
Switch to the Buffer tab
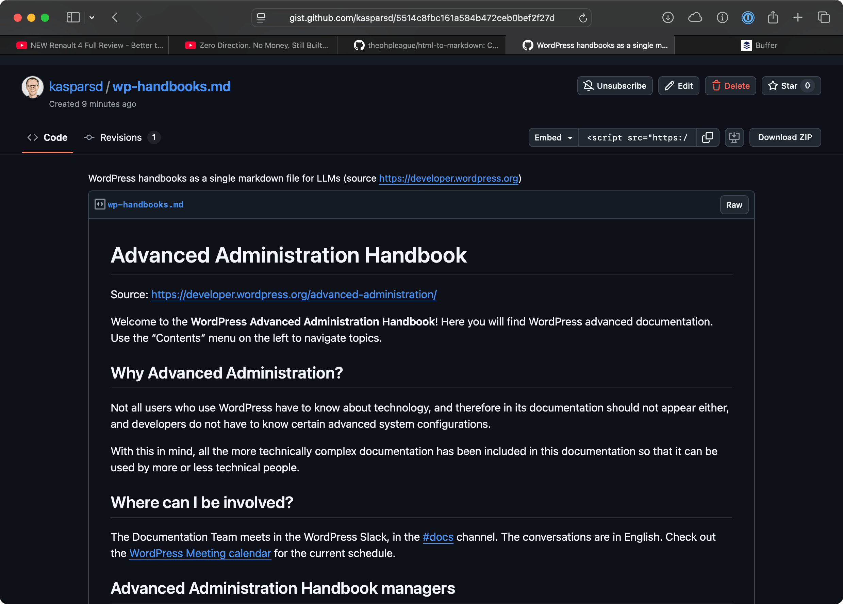[759, 45]
